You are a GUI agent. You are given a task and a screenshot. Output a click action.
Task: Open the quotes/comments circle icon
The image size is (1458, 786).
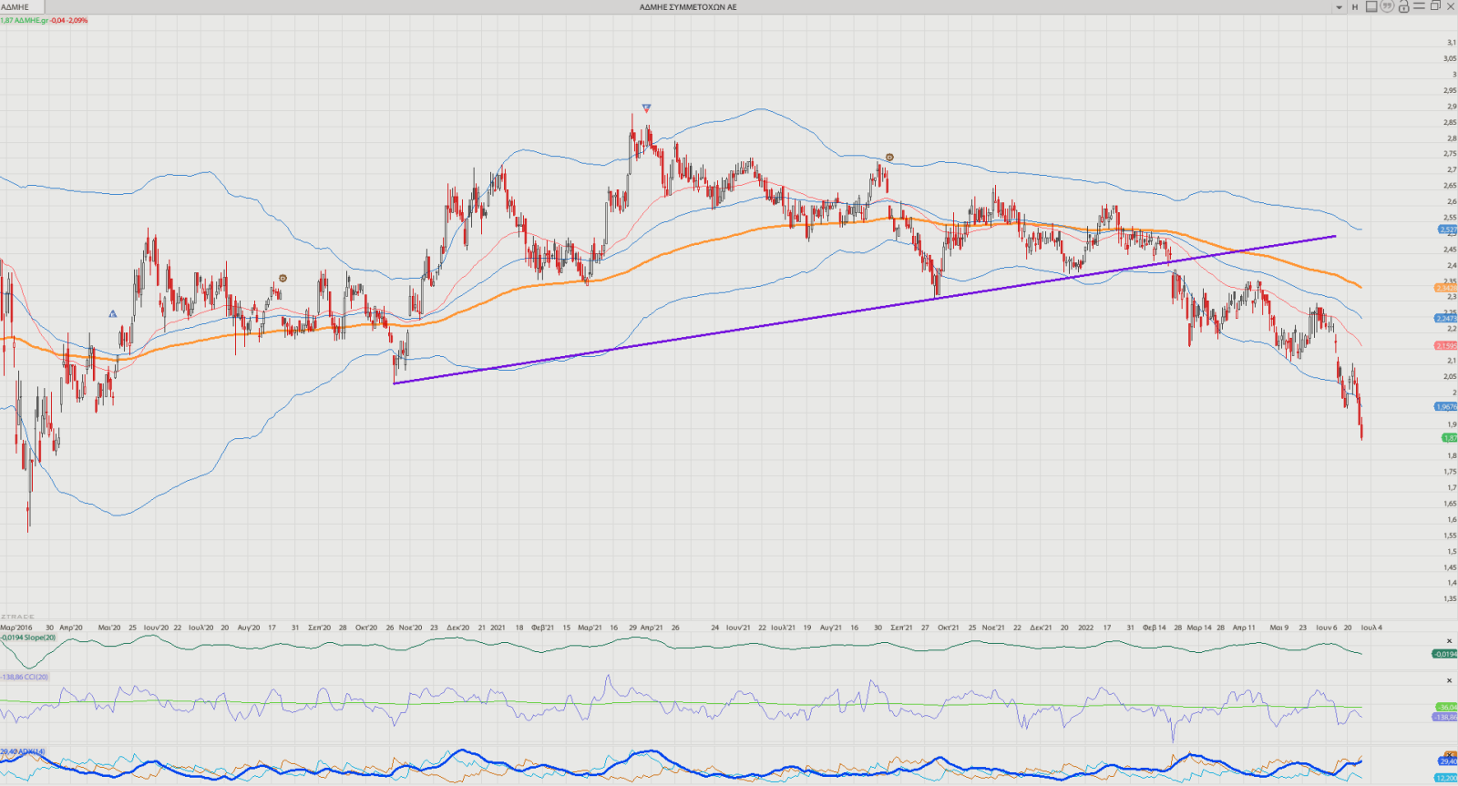1387,6
